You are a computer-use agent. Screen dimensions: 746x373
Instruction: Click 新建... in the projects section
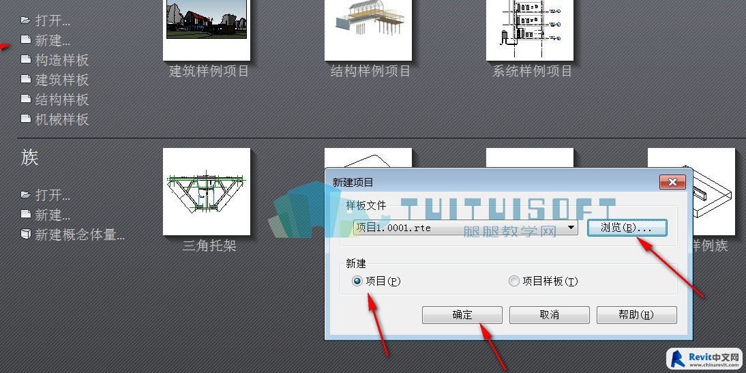point(53,40)
